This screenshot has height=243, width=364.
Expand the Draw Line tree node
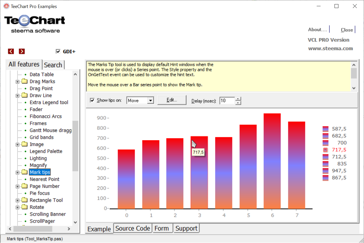(17, 96)
